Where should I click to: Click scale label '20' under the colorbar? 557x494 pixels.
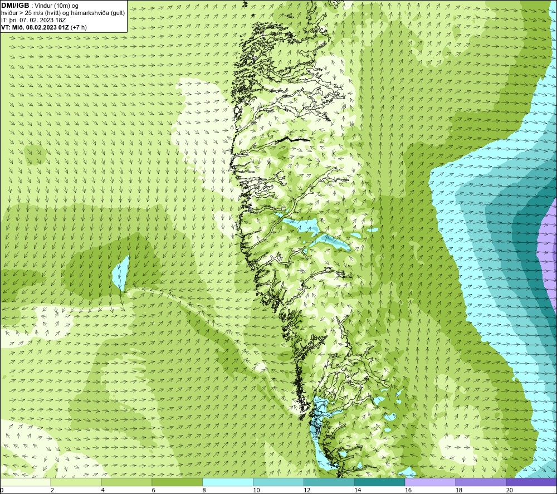click(x=510, y=491)
